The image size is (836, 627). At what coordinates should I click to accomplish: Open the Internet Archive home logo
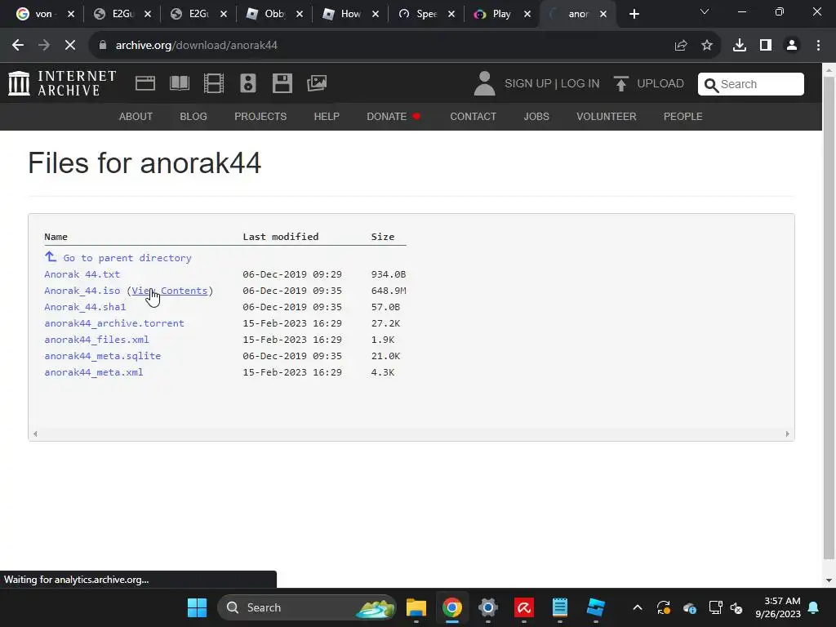(x=62, y=84)
